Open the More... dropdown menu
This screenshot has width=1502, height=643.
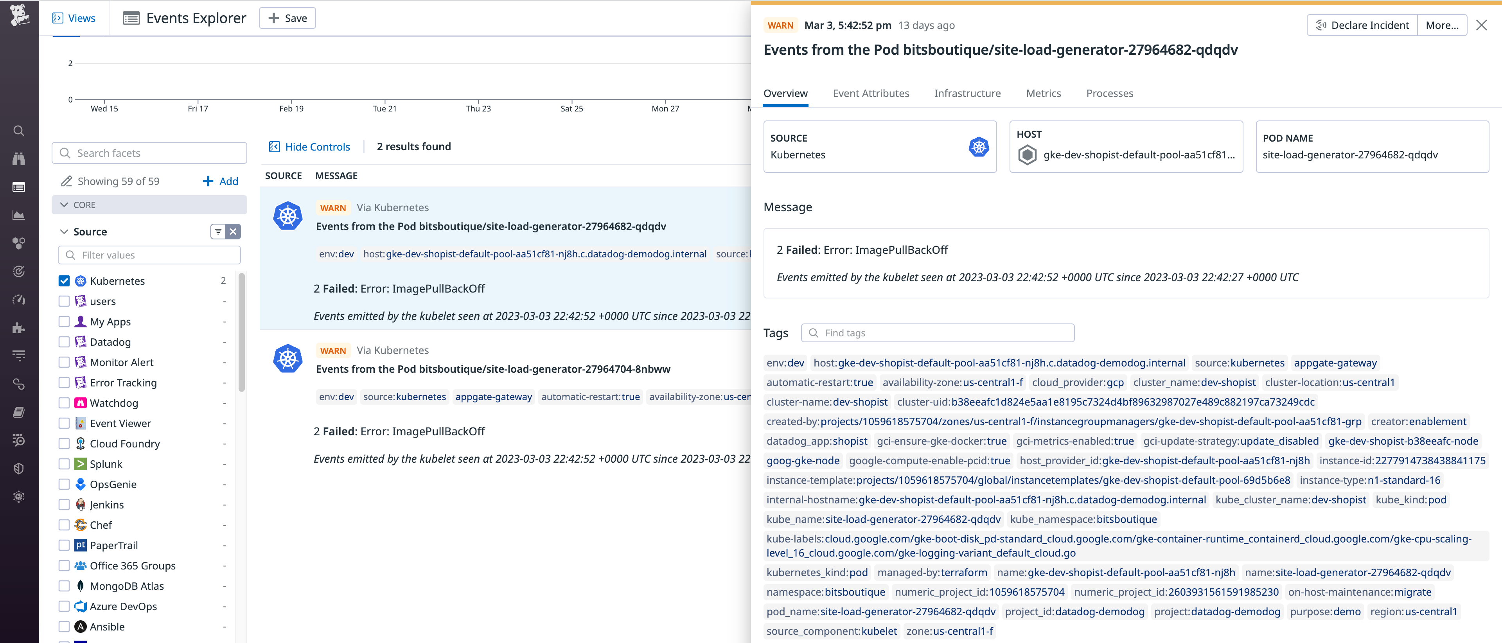(x=1441, y=25)
